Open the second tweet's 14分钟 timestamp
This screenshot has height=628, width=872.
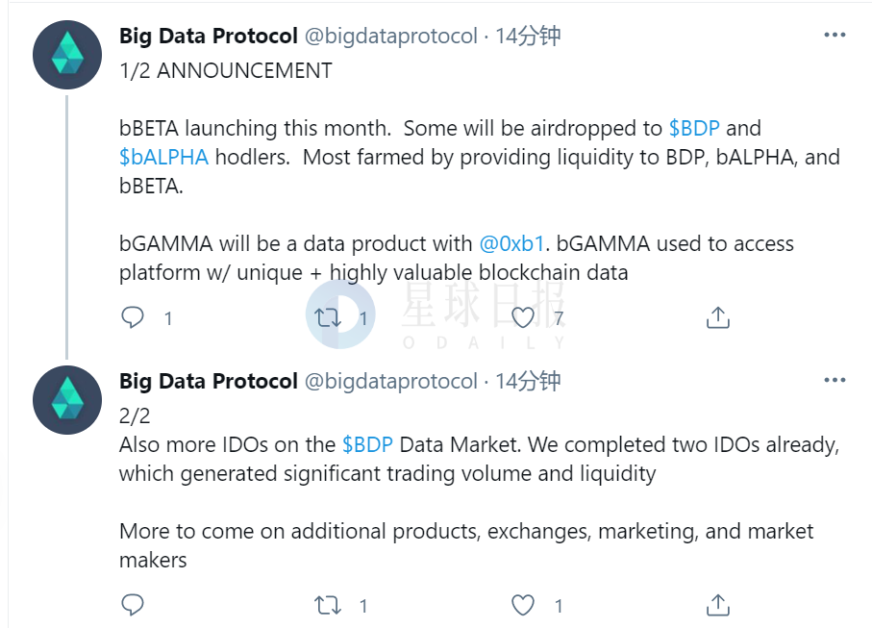(528, 381)
